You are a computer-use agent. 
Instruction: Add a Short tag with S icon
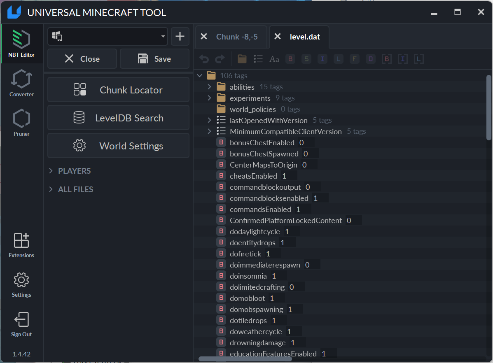click(x=306, y=59)
